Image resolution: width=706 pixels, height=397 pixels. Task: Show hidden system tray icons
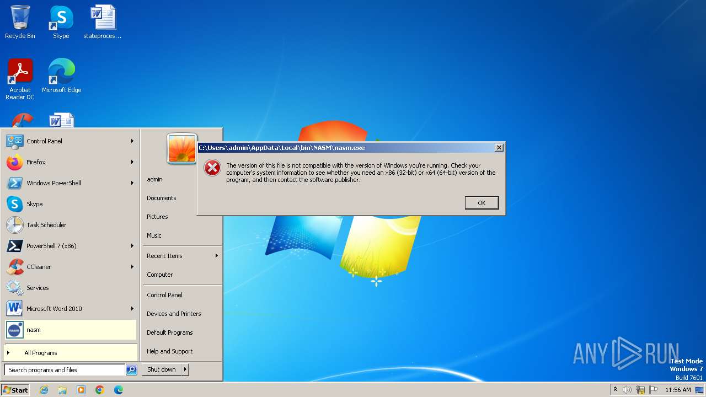616,389
